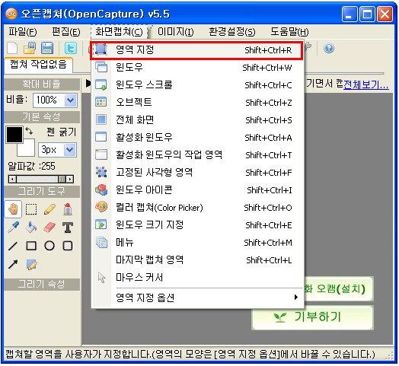Select the Rectangle shape tool

tap(31, 246)
